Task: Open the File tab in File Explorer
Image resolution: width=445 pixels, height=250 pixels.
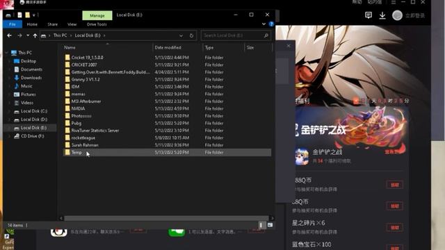Action: (x=13, y=24)
